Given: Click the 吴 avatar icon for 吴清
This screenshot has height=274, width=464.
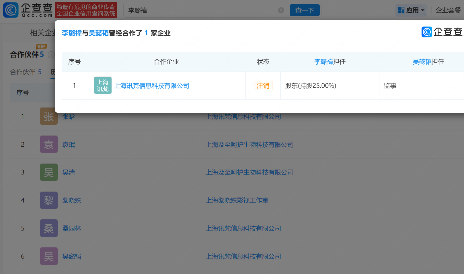Looking at the screenshot, I should pyautogui.click(x=49, y=172).
